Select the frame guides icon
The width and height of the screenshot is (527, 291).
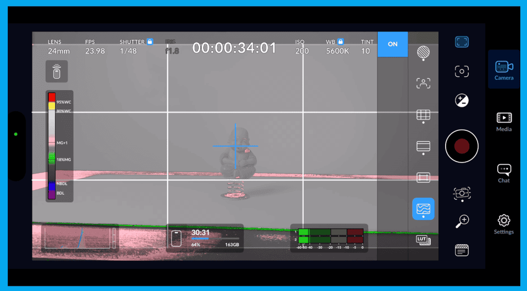[423, 146]
